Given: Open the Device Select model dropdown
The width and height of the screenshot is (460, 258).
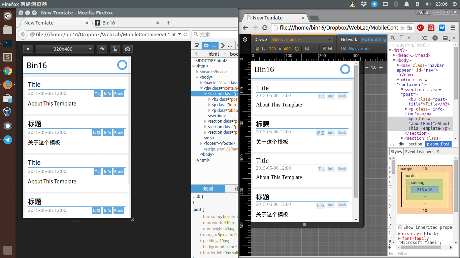Looking at the screenshot, I should (x=301, y=39).
